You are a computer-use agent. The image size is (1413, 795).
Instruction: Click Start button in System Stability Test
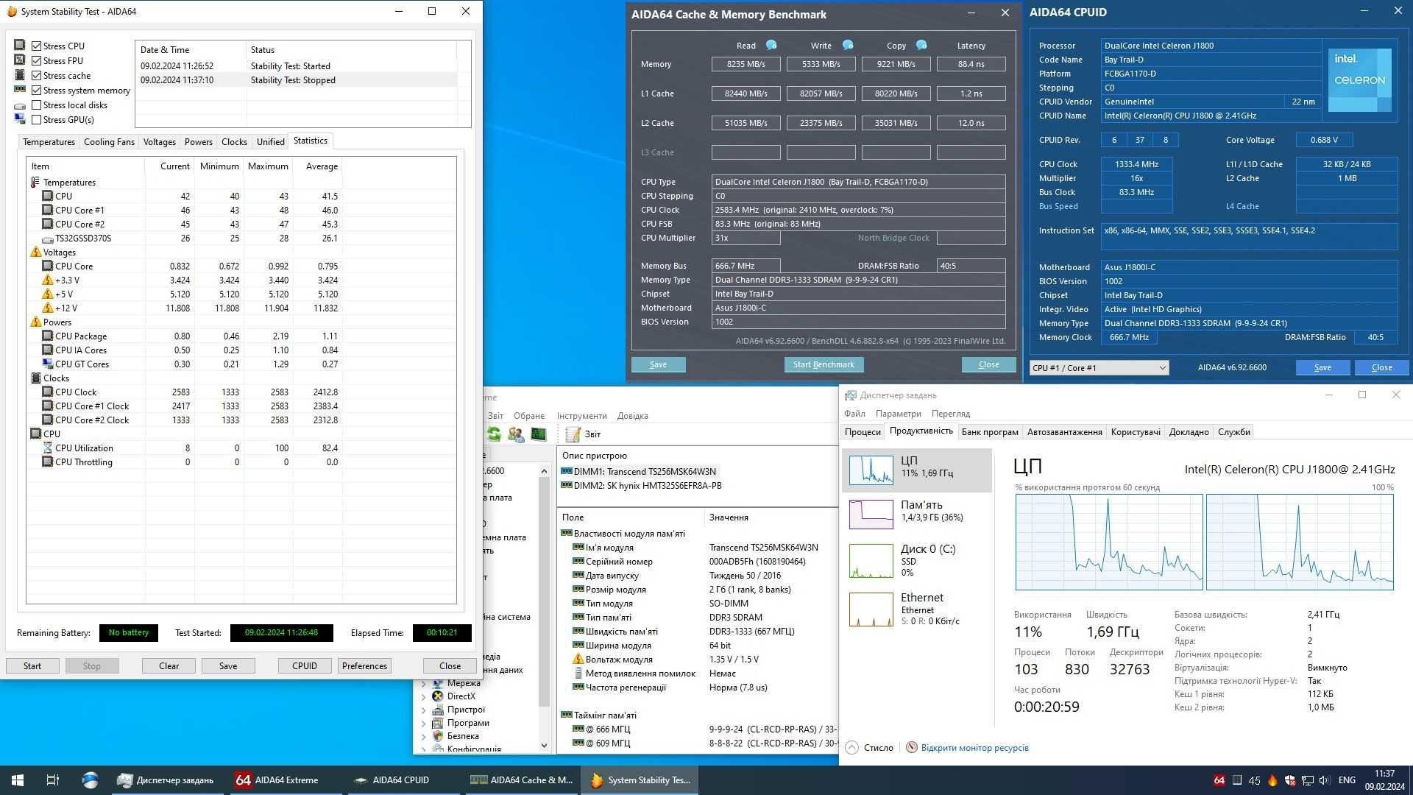(x=32, y=666)
